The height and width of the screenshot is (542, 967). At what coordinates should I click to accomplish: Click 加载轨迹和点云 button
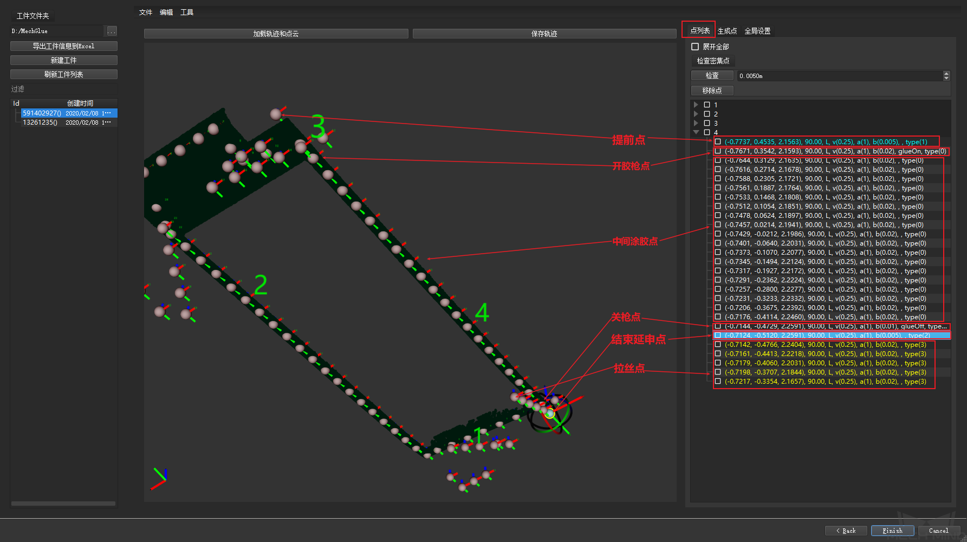pyautogui.click(x=276, y=34)
